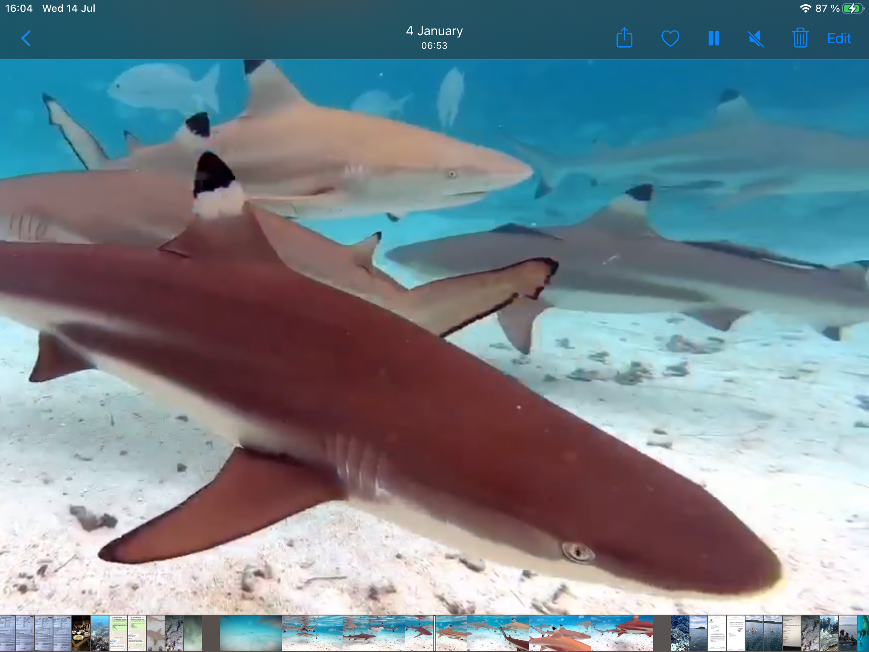Tap the 4 January date title
The image size is (869, 652).
pyautogui.click(x=434, y=31)
